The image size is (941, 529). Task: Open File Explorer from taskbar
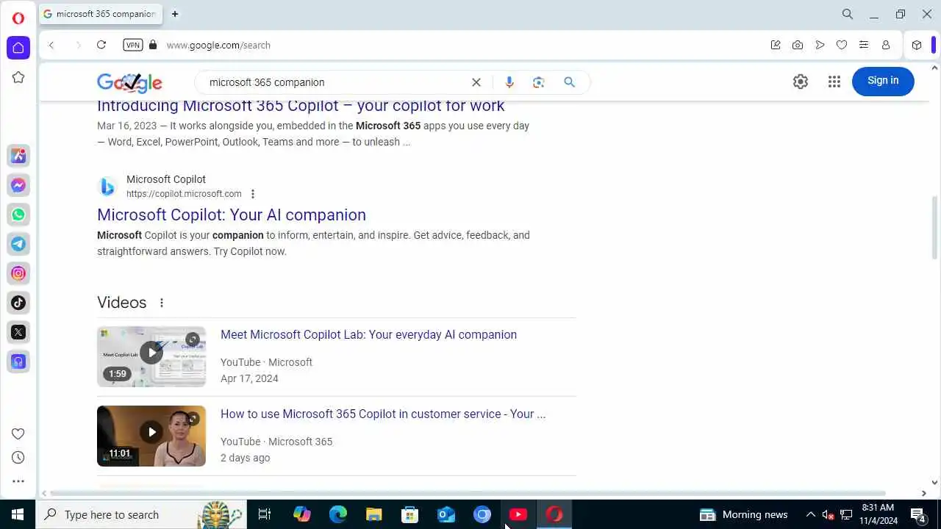(x=374, y=514)
